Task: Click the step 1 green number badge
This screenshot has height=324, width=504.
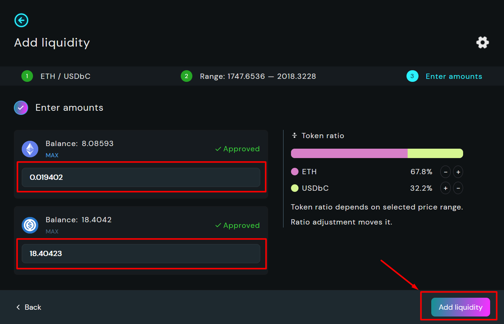Action: point(27,76)
